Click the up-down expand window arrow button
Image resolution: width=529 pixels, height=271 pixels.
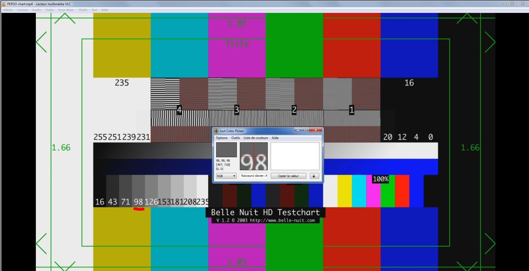click(x=314, y=176)
